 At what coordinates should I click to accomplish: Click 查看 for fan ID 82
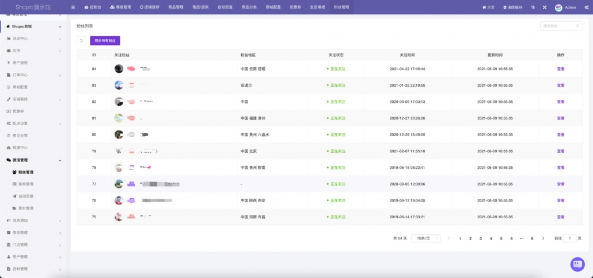pos(561,102)
